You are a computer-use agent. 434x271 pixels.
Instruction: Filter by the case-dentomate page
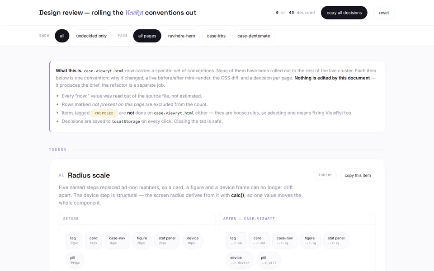(254, 36)
